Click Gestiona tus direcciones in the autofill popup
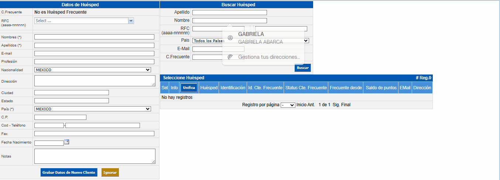Screen dimensions: 500x180 [x=268, y=57]
